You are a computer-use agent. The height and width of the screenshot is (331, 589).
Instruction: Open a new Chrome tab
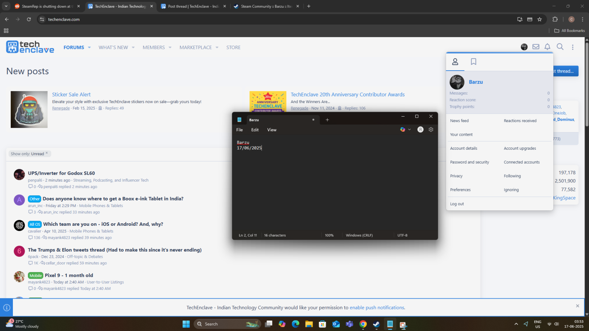tap(309, 6)
